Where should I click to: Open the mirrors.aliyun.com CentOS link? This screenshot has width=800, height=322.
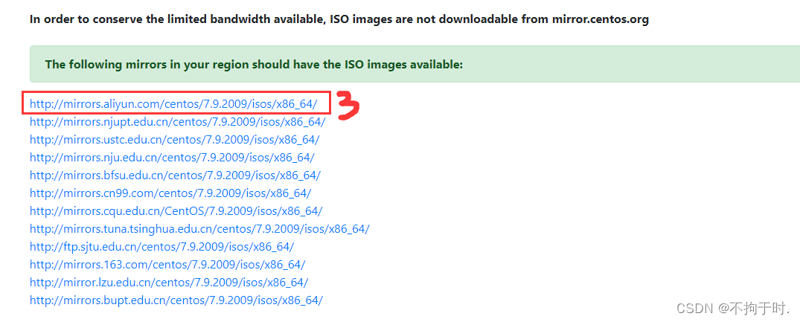[173, 104]
